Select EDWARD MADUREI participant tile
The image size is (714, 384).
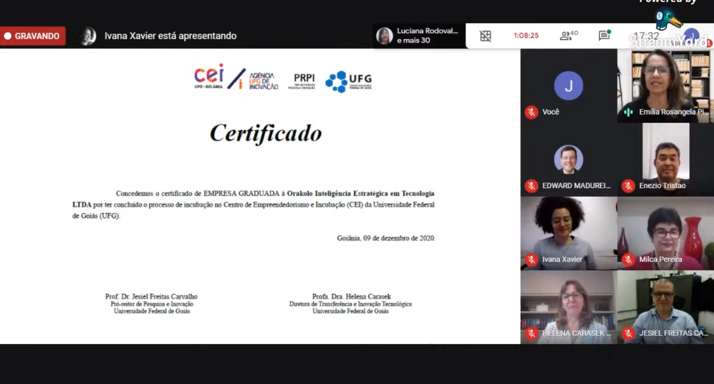point(569,160)
